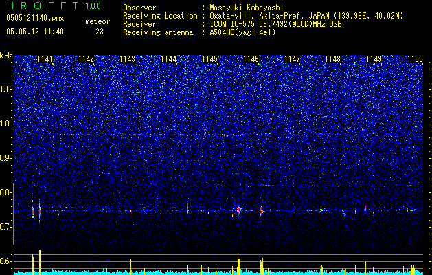Screen dimensions: 432x275
Task: Click the 1.1 kHz axis label
Action: click(x=6, y=89)
